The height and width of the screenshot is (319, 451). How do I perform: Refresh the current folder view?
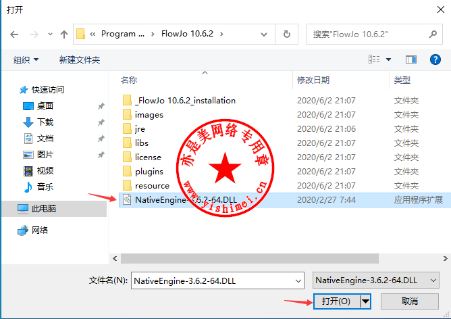coord(287,34)
